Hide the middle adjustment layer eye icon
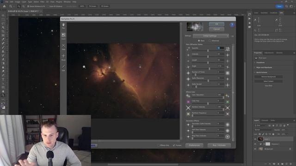The height and width of the screenshot is (166, 296). pos(255,144)
